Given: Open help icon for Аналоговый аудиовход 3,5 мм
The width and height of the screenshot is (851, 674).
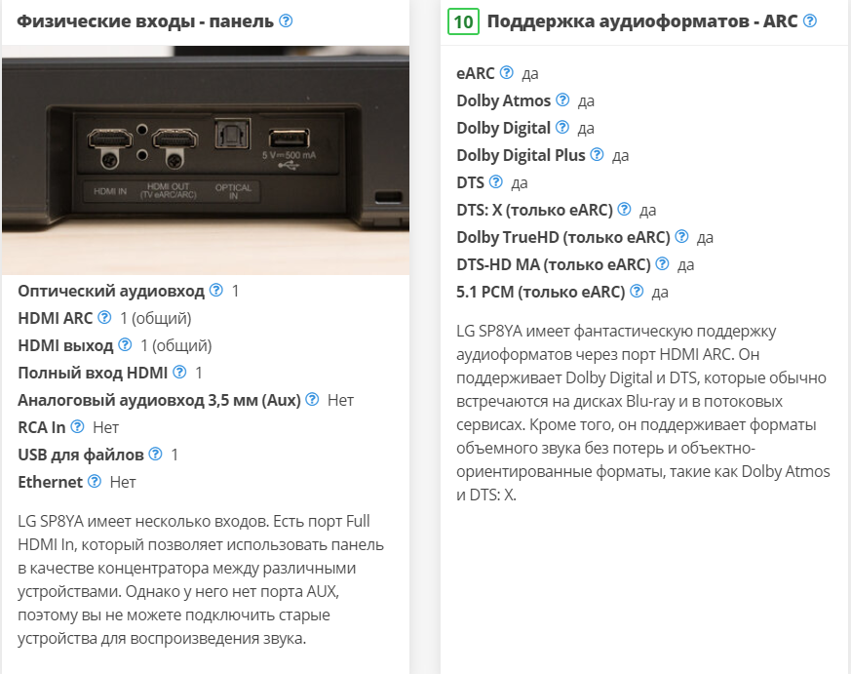Looking at the screenshot, I should (312, 399).
